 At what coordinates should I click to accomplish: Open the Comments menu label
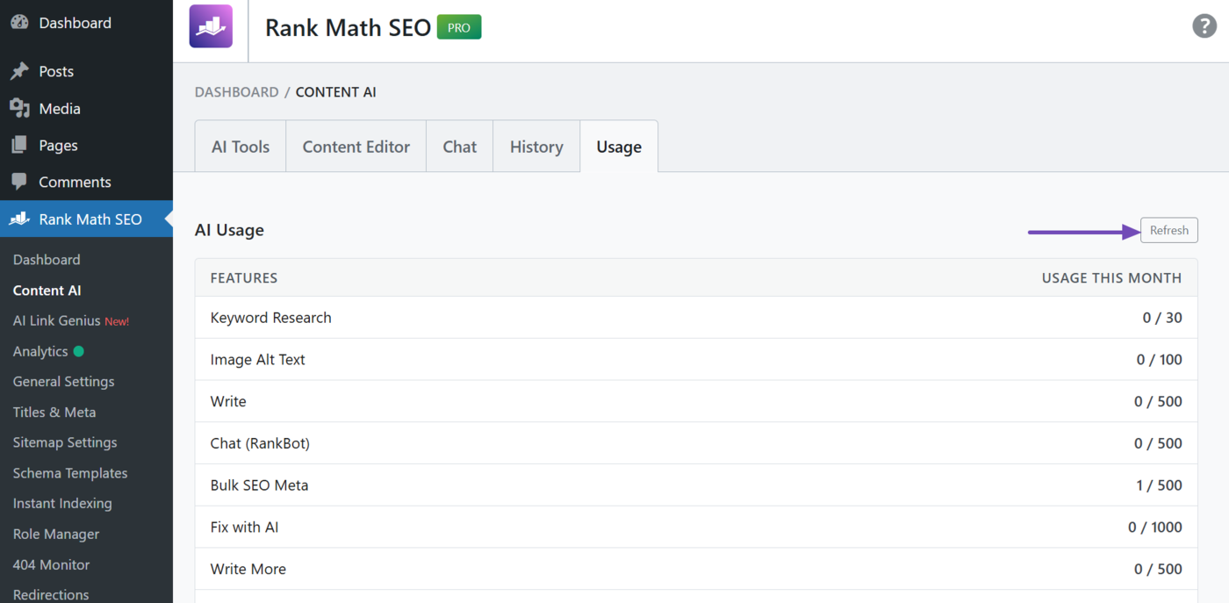[x=75, y=183]
